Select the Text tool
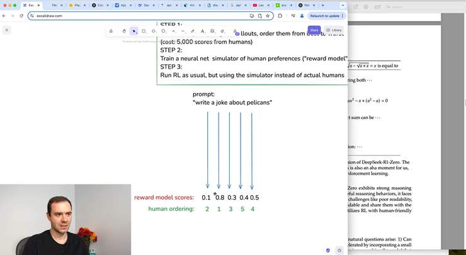The width and height of the screenshot is (466, 255). [202, 31]
